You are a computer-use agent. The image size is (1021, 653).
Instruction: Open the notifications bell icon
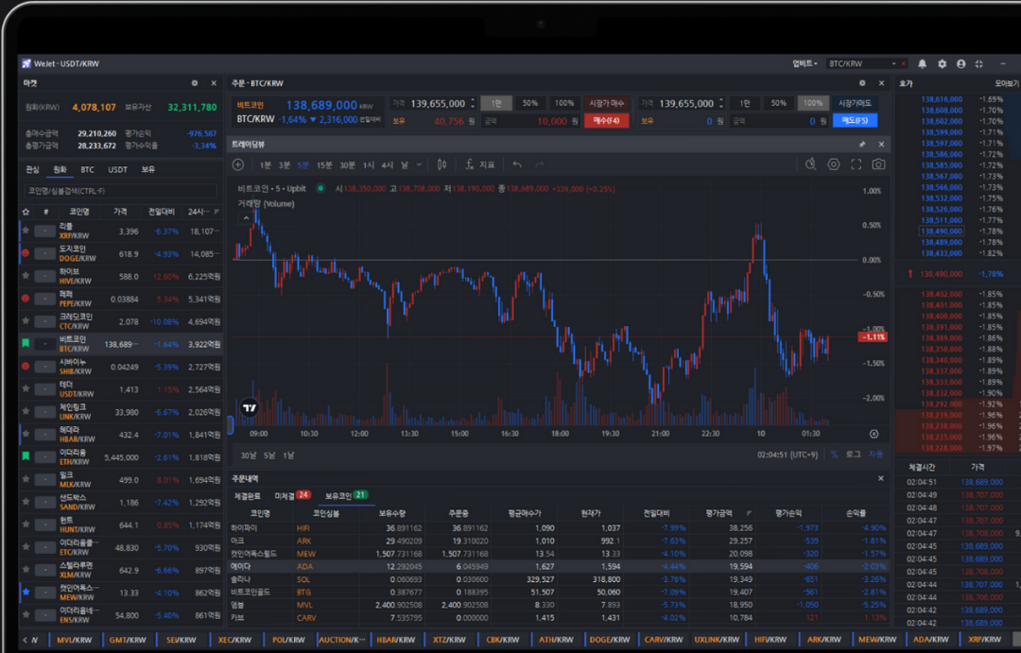(922, 64)
